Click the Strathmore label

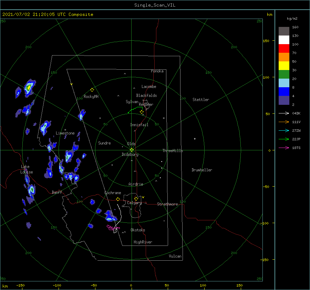[167, 204]
